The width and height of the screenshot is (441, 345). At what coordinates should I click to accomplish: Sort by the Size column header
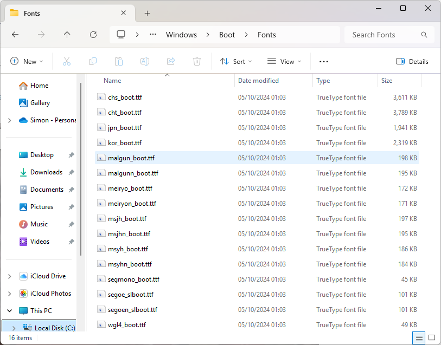[400, 81]
